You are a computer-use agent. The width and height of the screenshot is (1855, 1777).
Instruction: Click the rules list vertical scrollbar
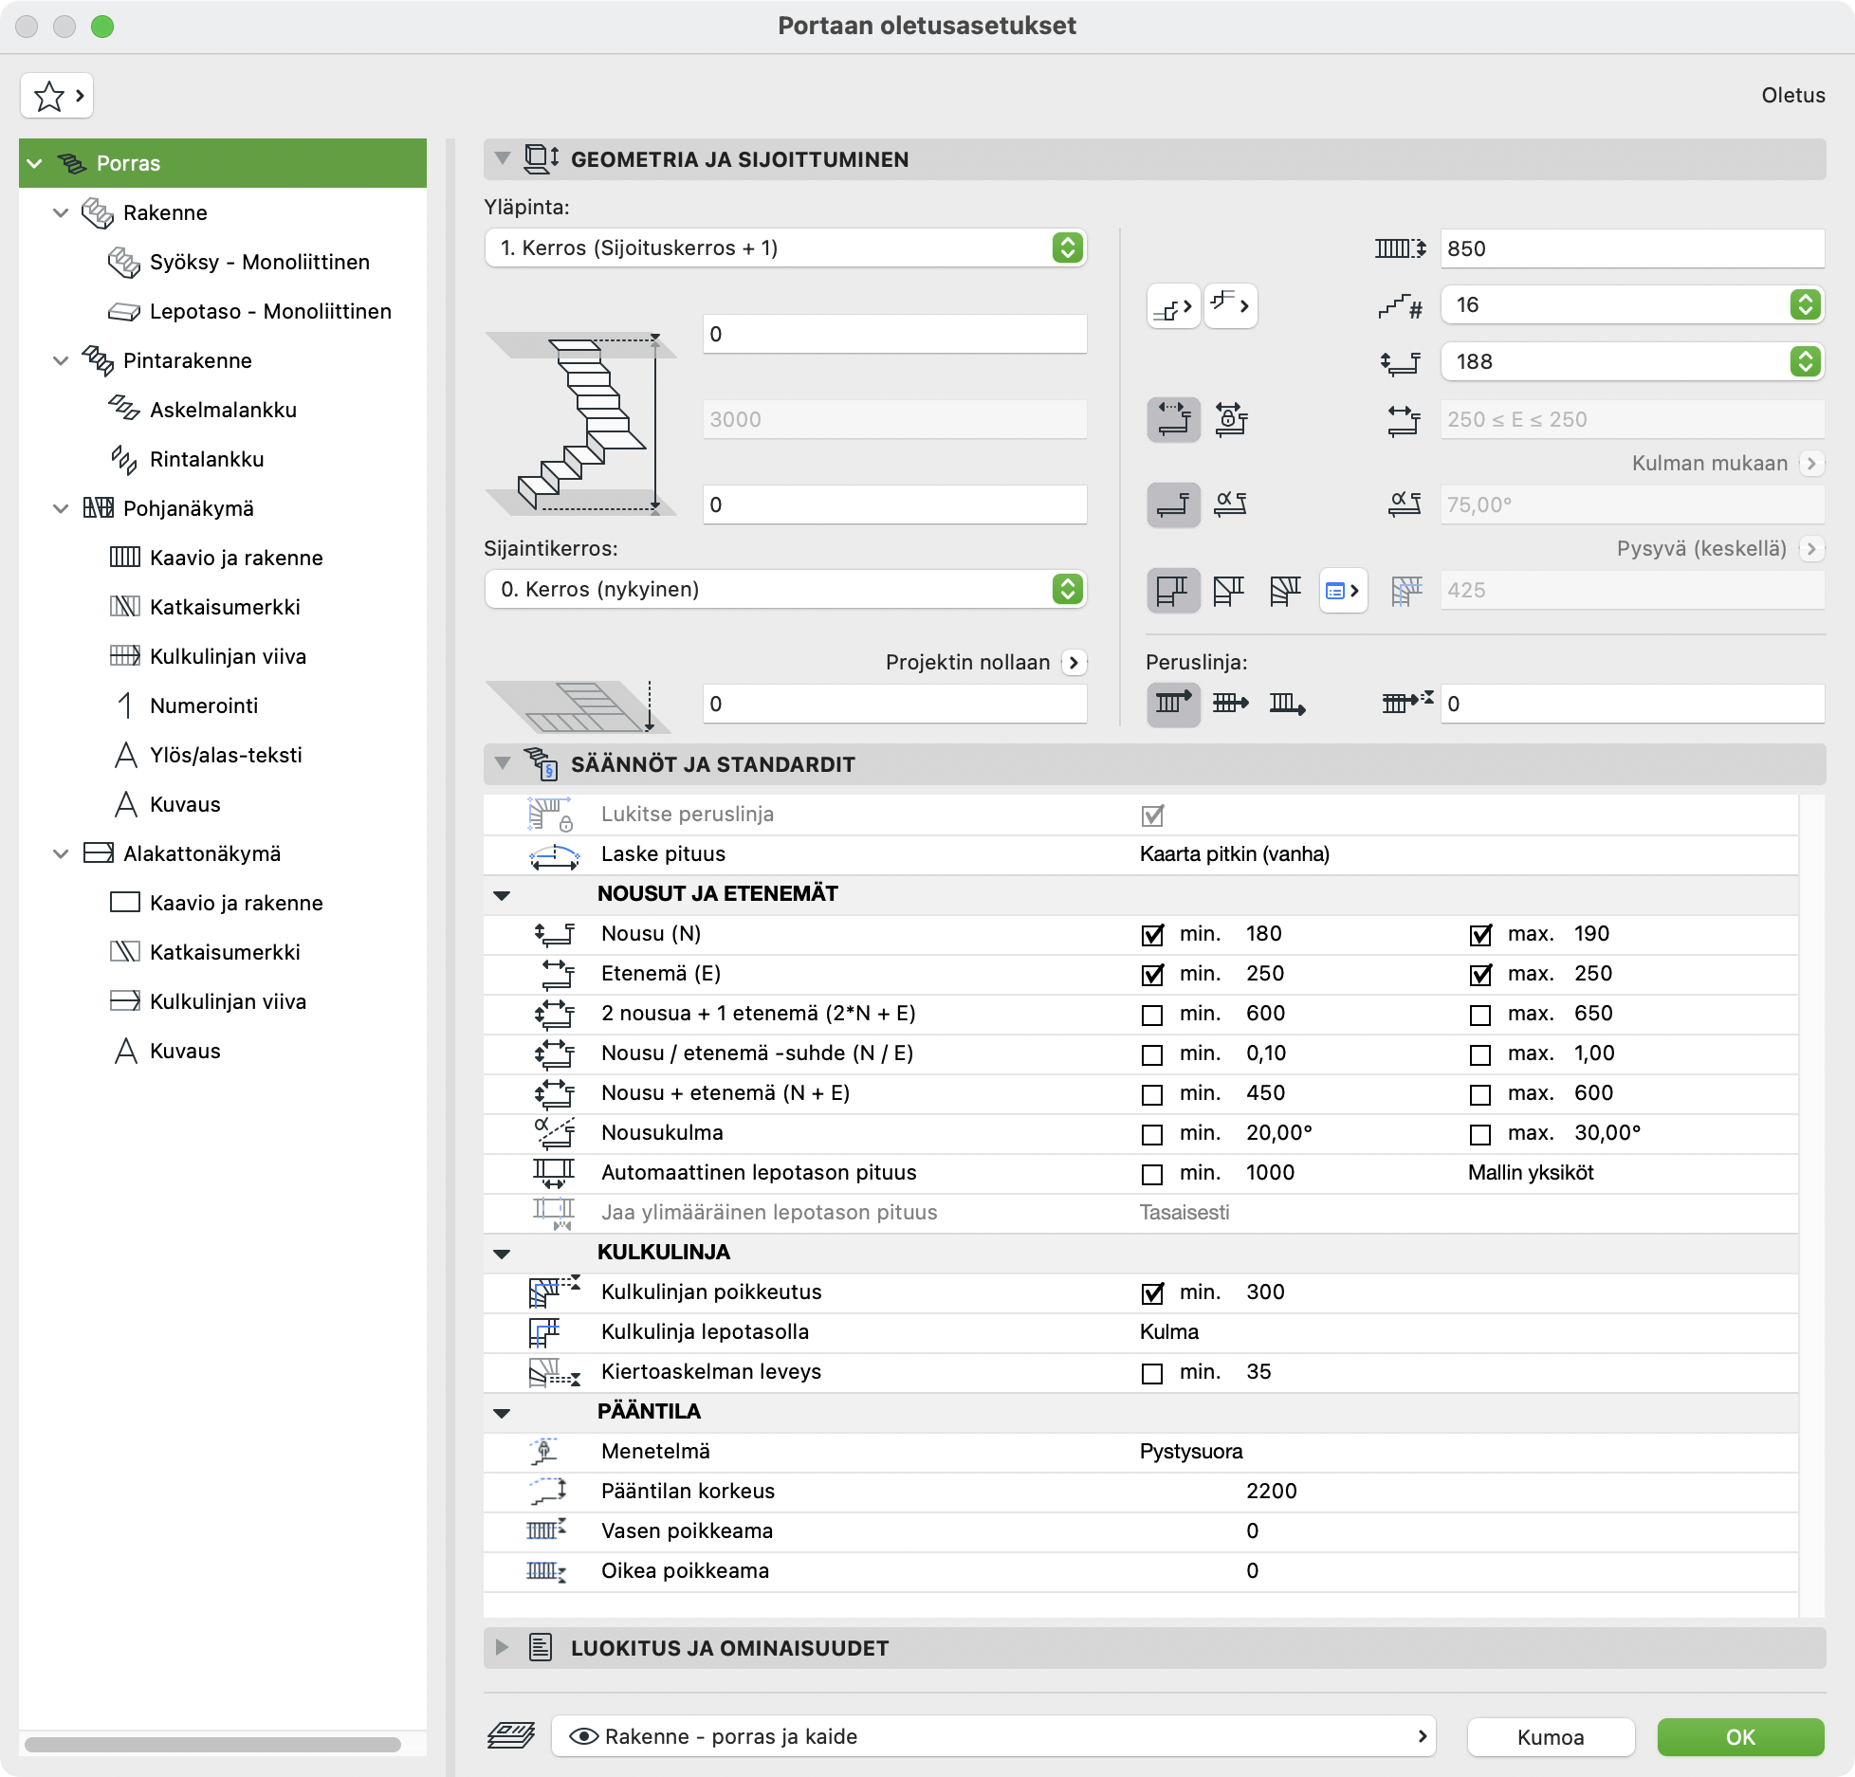pyautogui.click(x=1811, y=1206)
